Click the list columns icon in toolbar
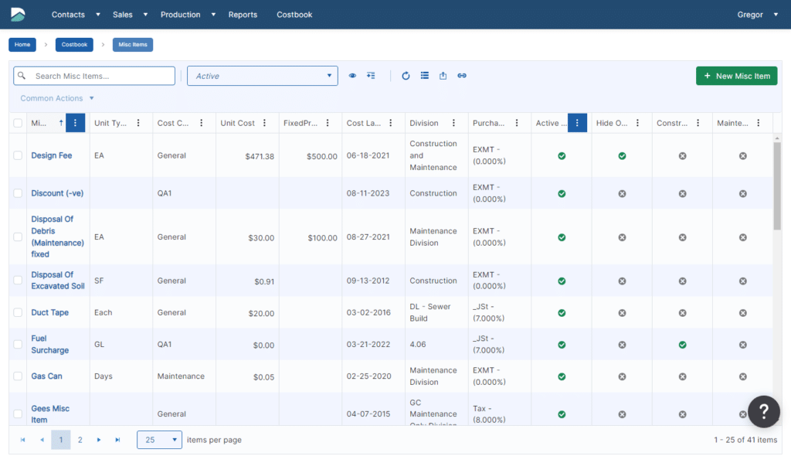The height and width of the screenshot is (463, 791). tap(425, 76)
